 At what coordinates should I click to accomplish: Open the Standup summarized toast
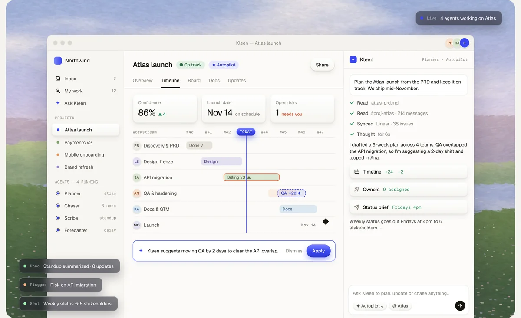point(69,266)
